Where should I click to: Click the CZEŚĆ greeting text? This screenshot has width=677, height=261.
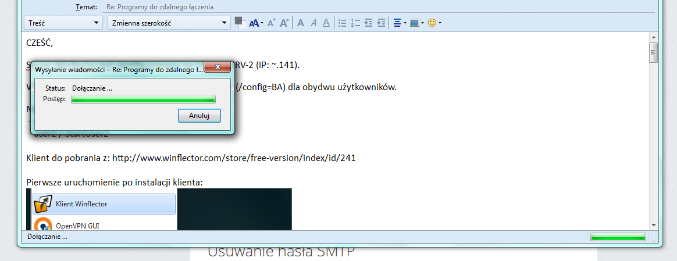(x=40, y=43)
